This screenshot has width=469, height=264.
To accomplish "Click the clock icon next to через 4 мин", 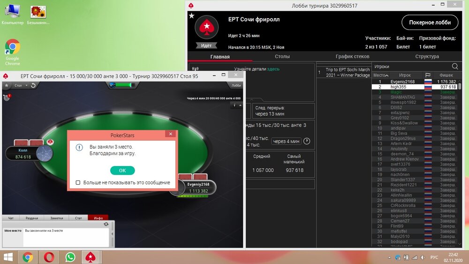I will pyautogui.click(x=307, y=141).
